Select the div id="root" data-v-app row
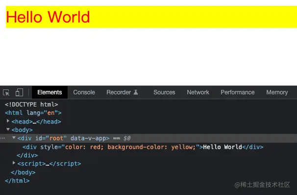 point(148,138)
